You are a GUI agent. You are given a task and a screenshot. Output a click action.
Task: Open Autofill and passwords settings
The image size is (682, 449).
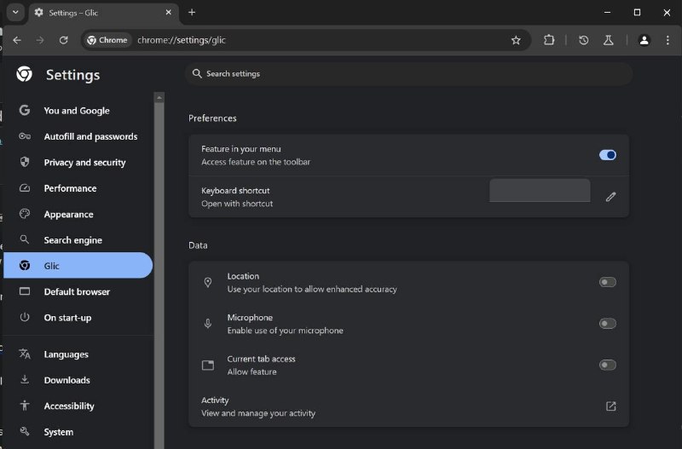tap(78, 136)
